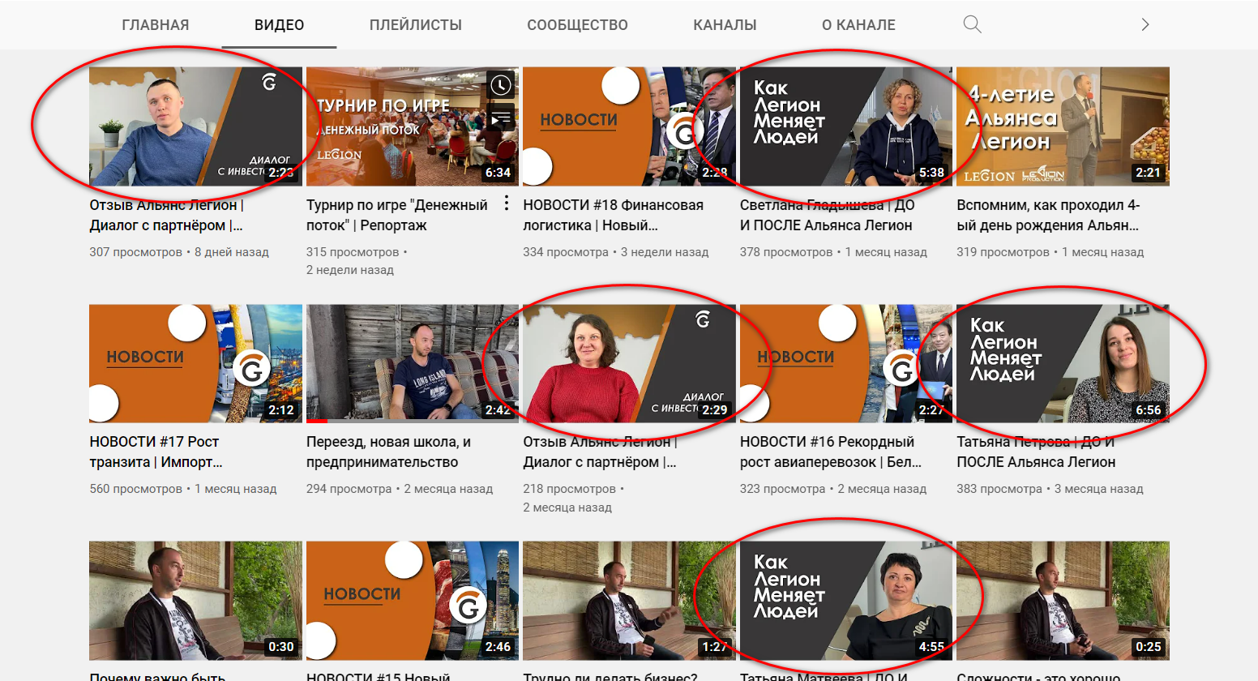Open the Вспомним, как проходил video title
Image resolution: width=1258 pixels, height=681 pixels.
point(1047,215)
